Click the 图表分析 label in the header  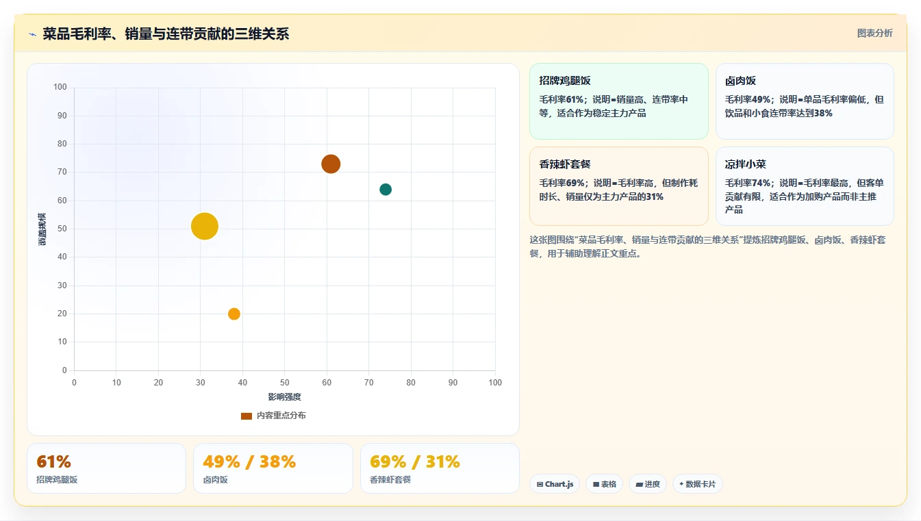[x=874, y=33]
